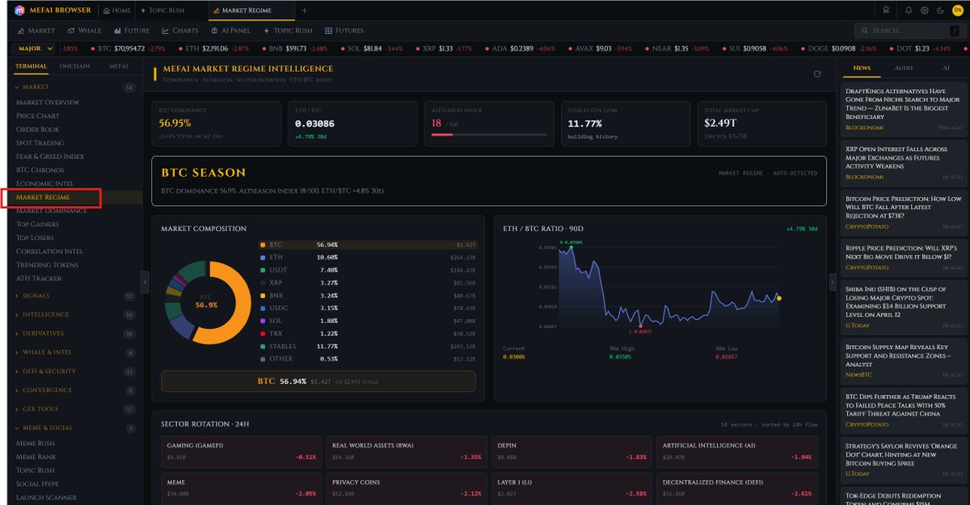Open settings gear icon

pos(925,11)
